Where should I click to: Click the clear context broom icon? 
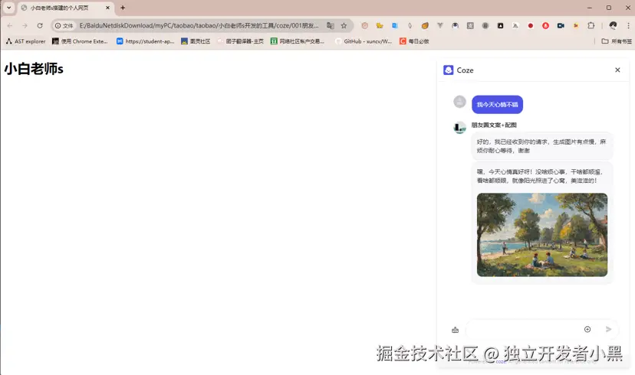[456, 330]
